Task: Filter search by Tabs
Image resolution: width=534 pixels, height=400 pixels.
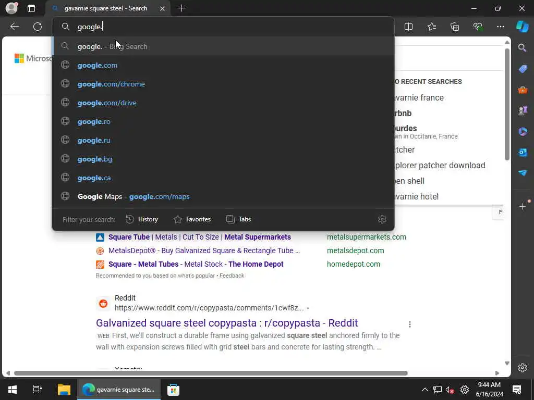Action: [x=238, y=219]
